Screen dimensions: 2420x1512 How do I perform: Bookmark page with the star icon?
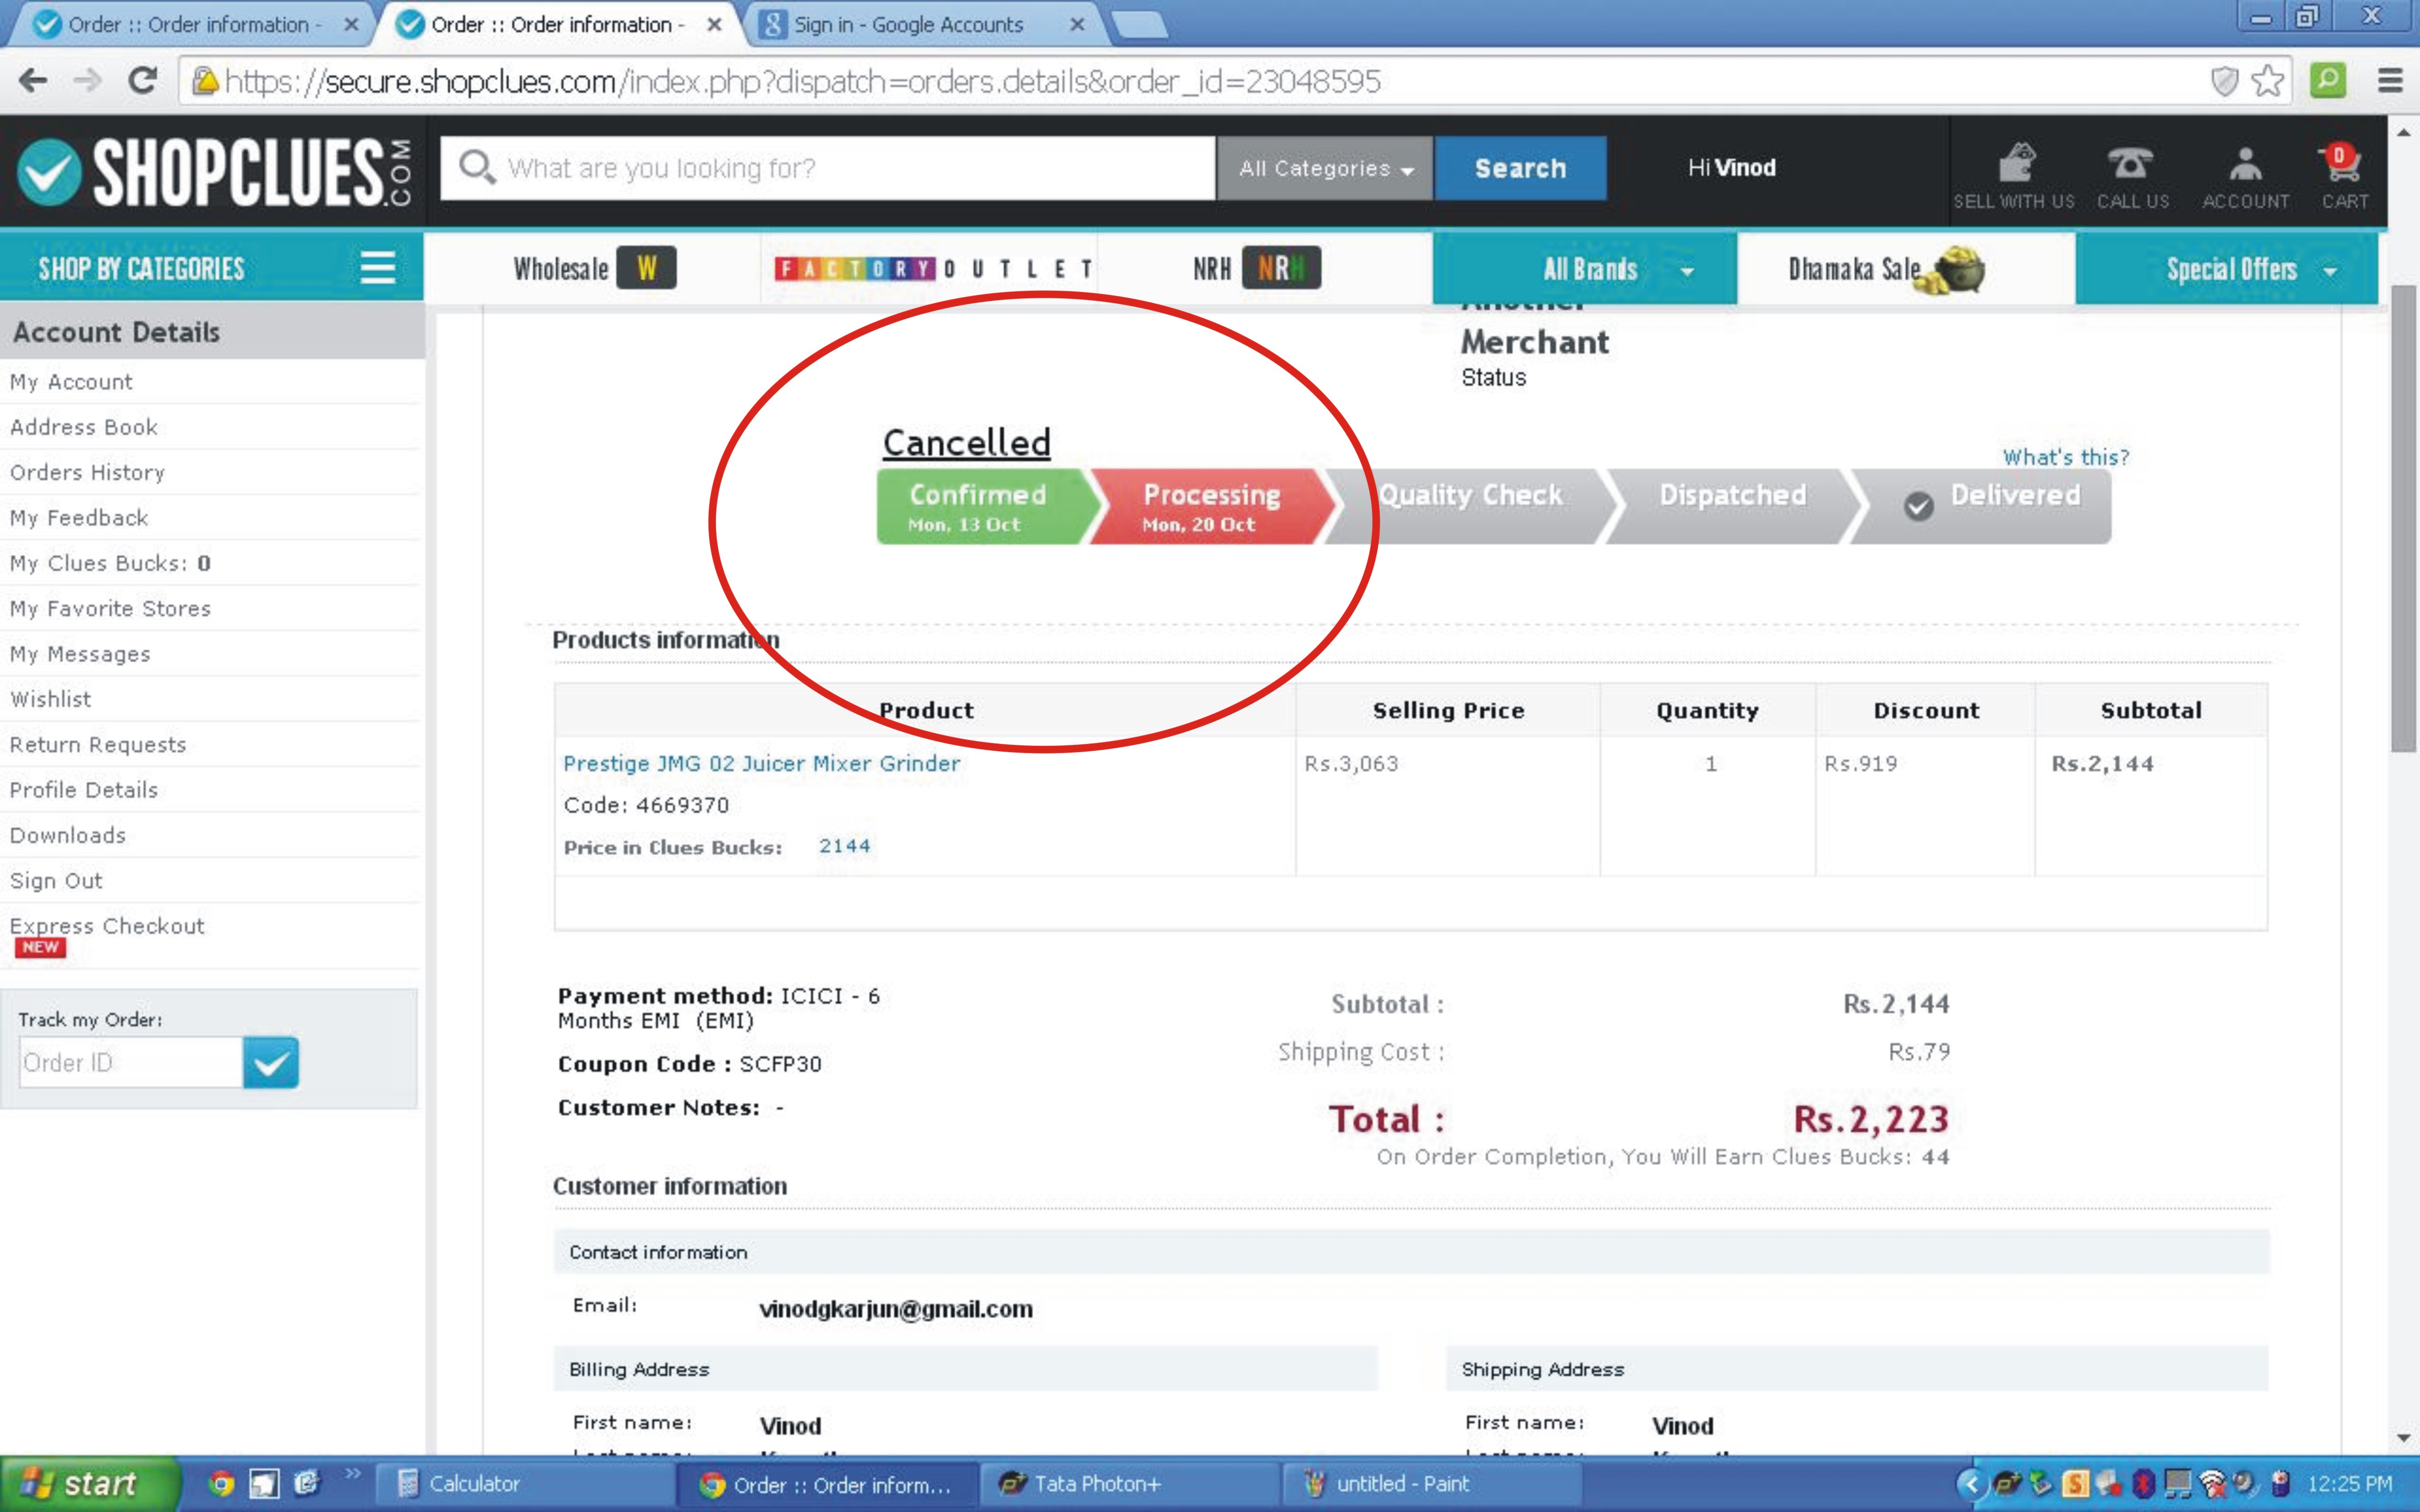[x=2268, y=81]
